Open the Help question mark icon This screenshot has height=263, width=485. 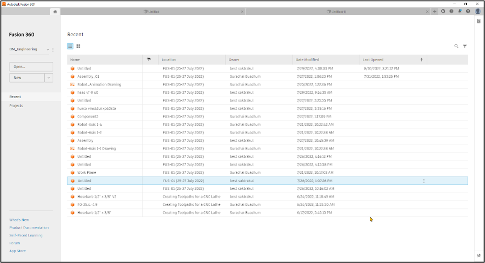468,11
